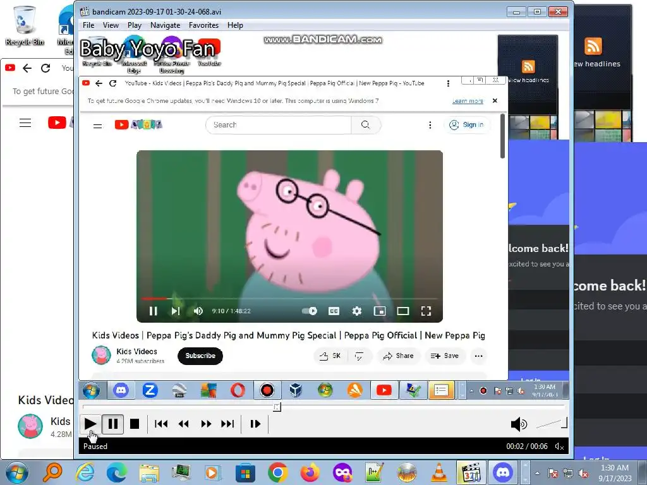
Task: Stop playback in the media player
Action: (x=135, y=424)
